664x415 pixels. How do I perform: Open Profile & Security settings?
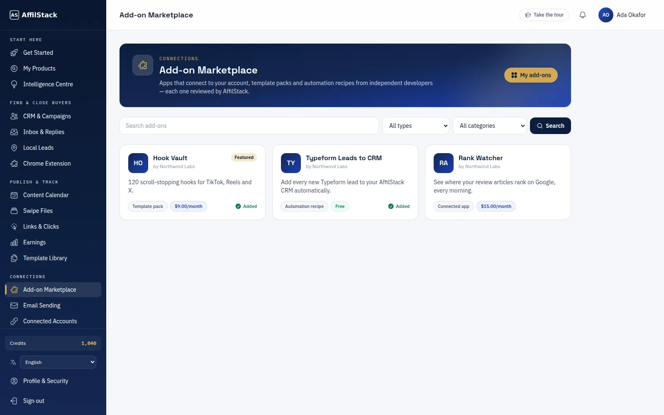[53, 381]
